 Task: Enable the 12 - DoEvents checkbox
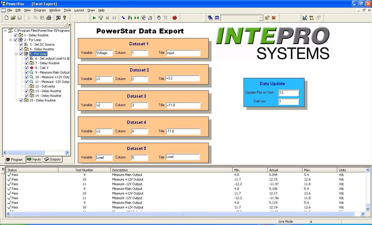point(27,86)
